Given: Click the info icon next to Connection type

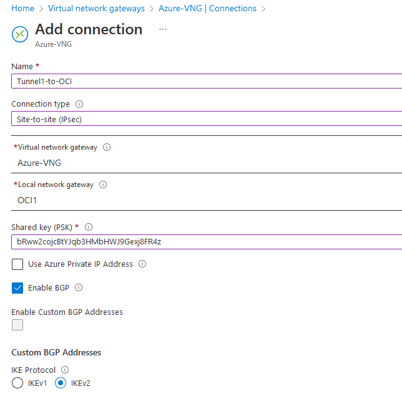Looking at the screenshot, I should pyautogui.click(x=79, y=104).
